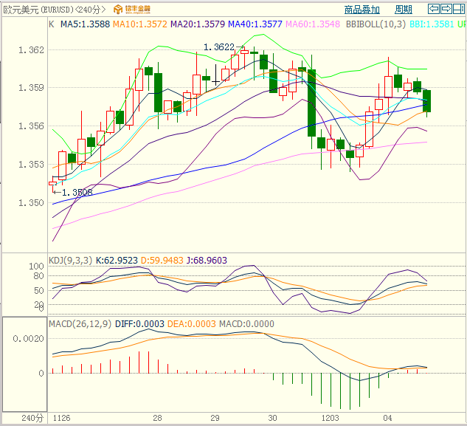Select the MA5 indicator label

pyautogui.click(x=85, y=24)
